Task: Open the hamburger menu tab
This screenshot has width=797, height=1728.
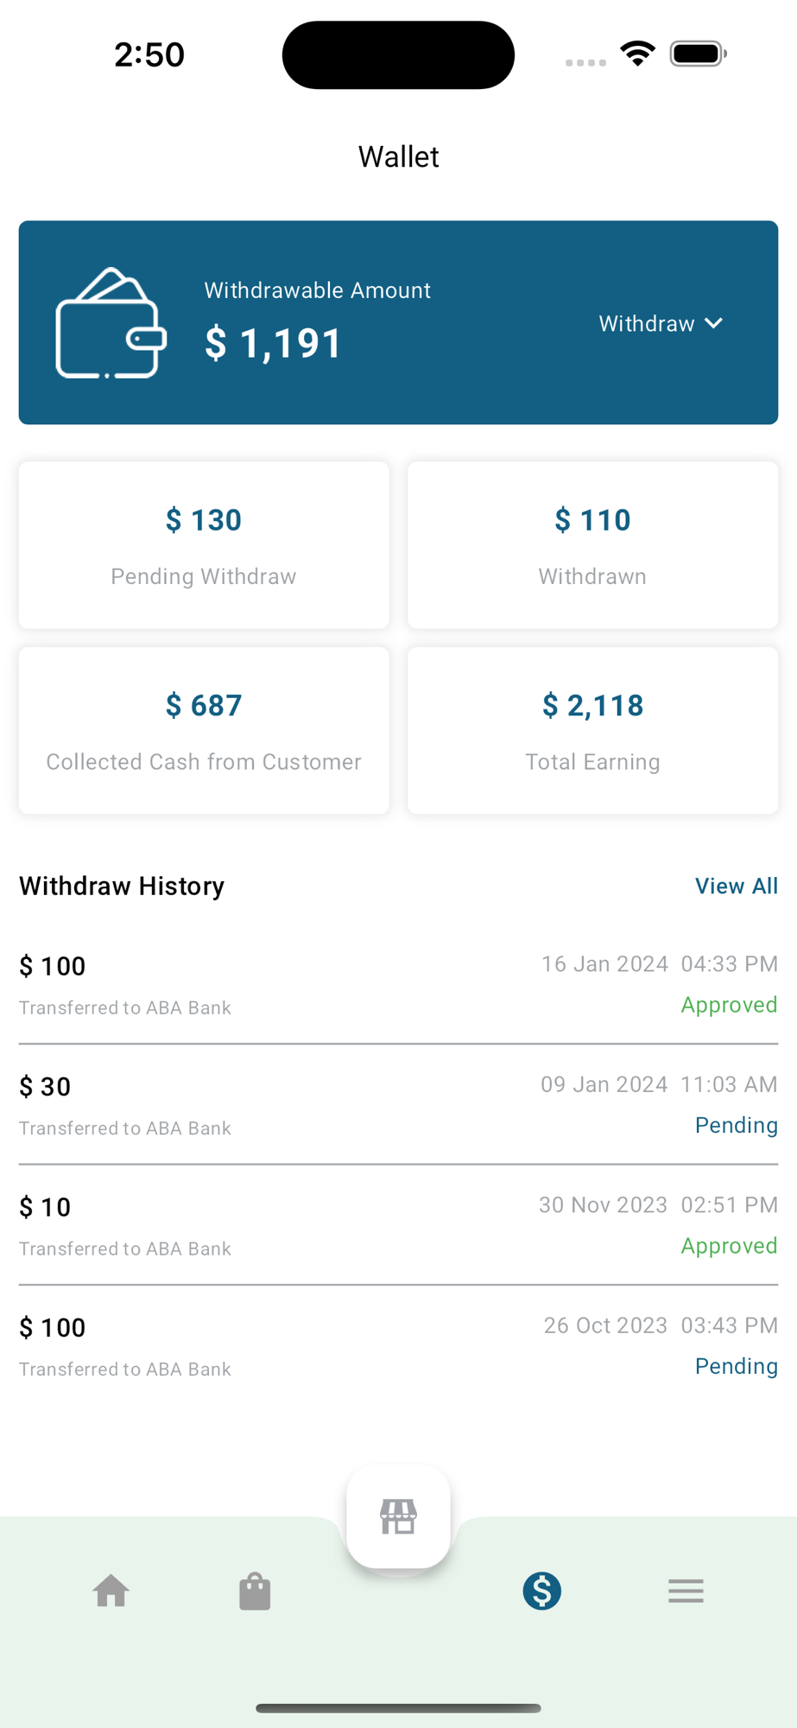Action: coord(686,1591)
